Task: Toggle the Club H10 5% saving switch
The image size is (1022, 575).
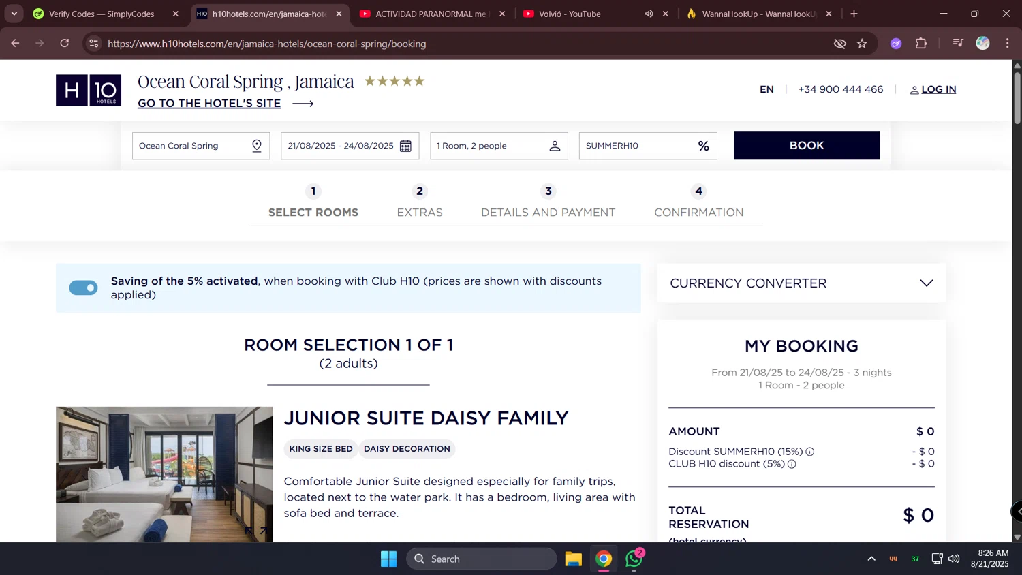Action: pyautogui.click(x=83, y=288)
